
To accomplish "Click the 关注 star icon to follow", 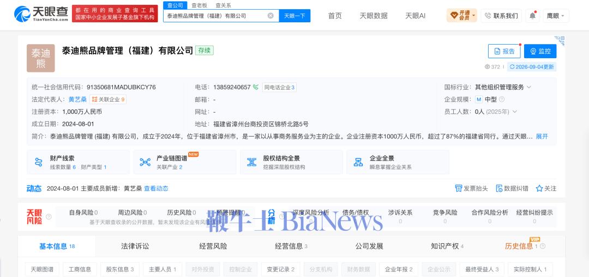I will pos(546,188).
